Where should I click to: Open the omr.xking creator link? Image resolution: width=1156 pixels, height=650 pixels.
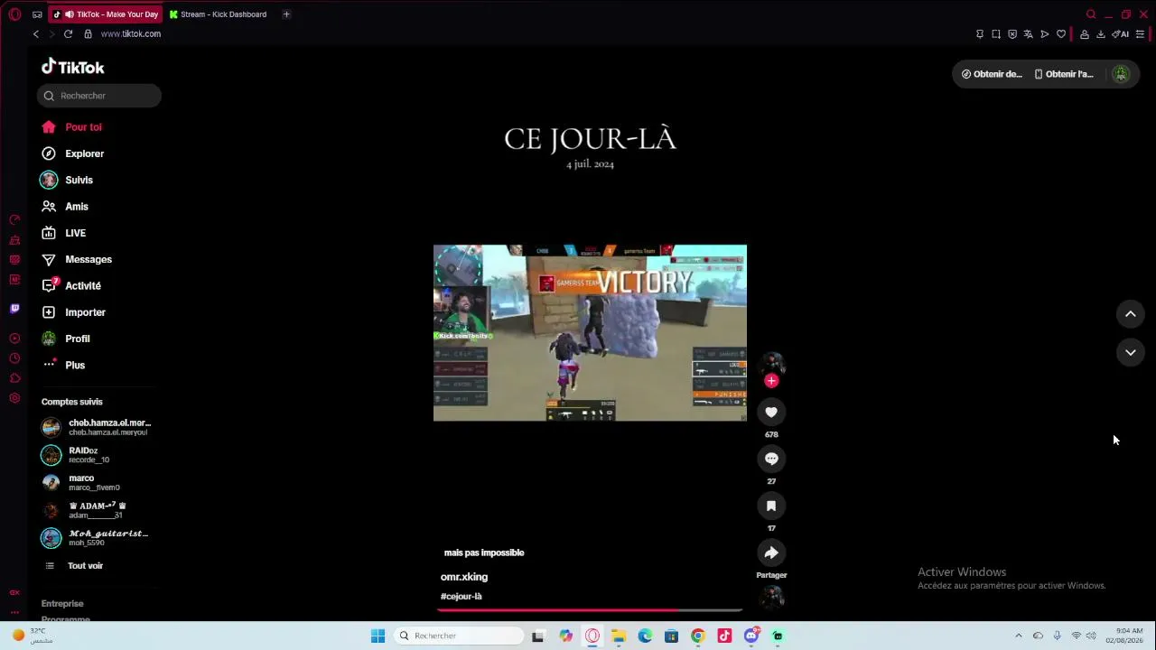click(x=464, y=577)
